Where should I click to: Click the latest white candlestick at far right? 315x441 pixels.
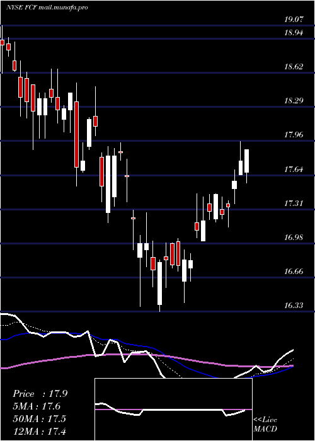pos(247,161)
